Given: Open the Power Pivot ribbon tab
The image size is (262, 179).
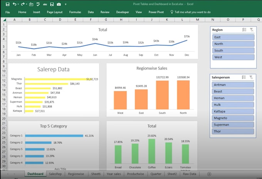Looking at the screenshot, I should 156,12.
